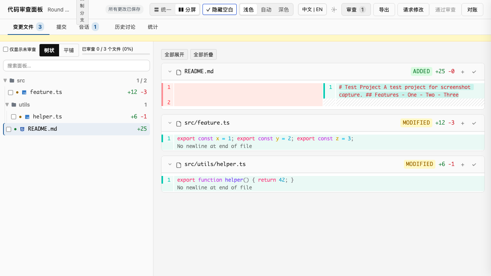Collapse the src folder triangle

pos(5,80)
